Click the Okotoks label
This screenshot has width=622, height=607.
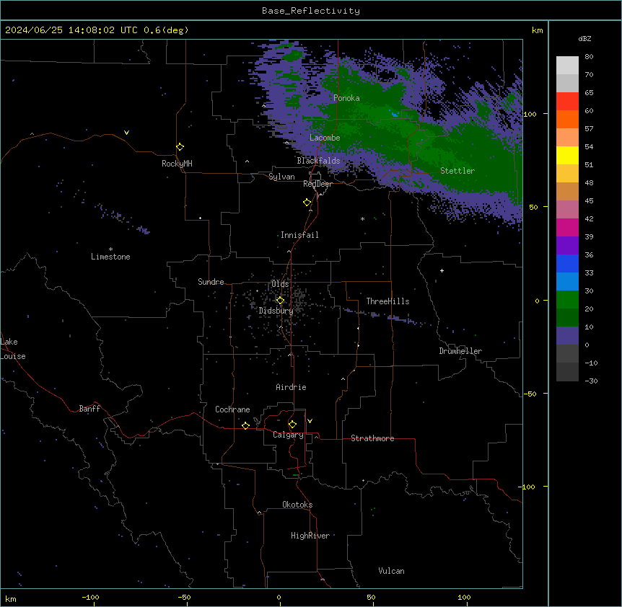(297, 505)
